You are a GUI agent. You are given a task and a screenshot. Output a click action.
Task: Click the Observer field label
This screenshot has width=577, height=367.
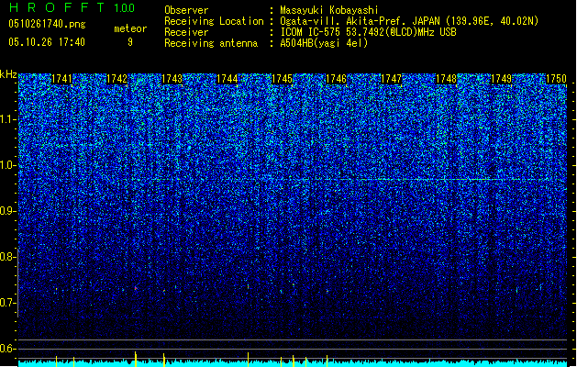pyautogui.click(x=186, y=10)
